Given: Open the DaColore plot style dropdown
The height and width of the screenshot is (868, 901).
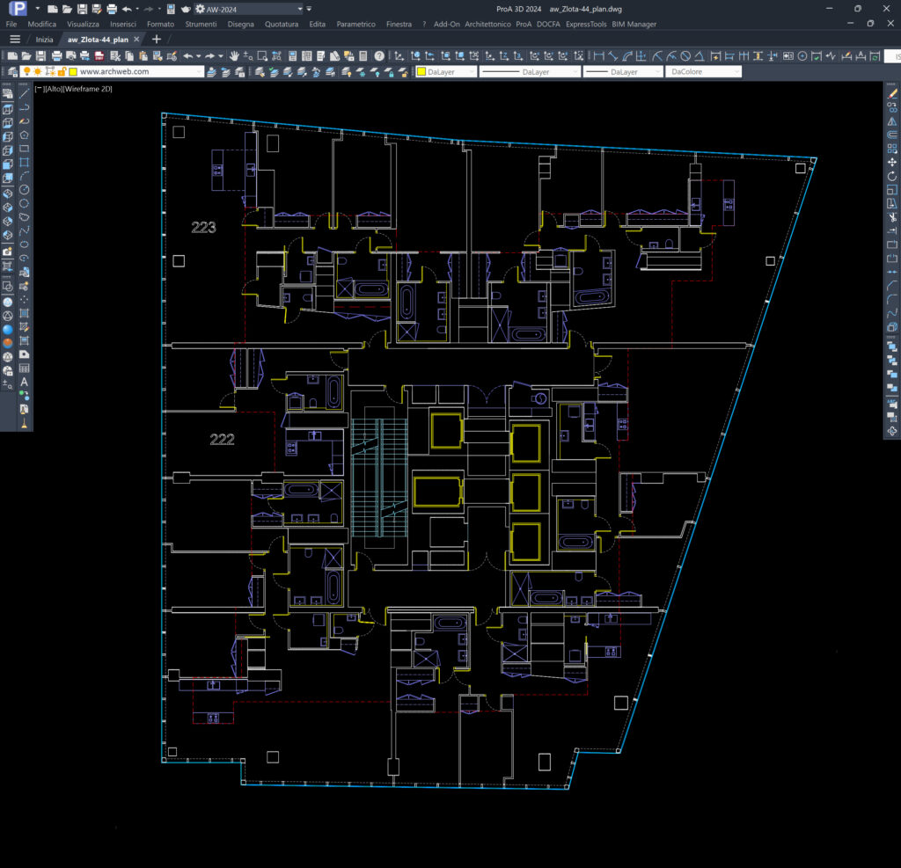Looking at the screenshot, I should [x=703, y=72].
